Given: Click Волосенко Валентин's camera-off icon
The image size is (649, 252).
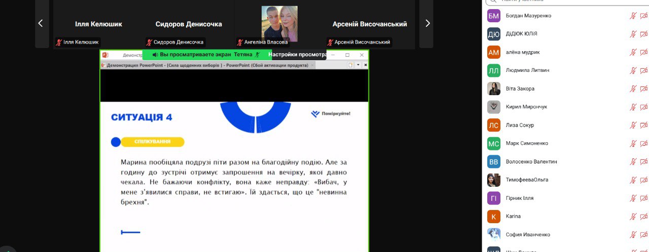Looking at the screenshot, I should click(x=643, y=161).
